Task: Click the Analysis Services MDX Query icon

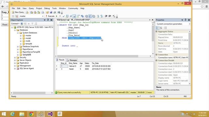Action: (x=31, y=12)
